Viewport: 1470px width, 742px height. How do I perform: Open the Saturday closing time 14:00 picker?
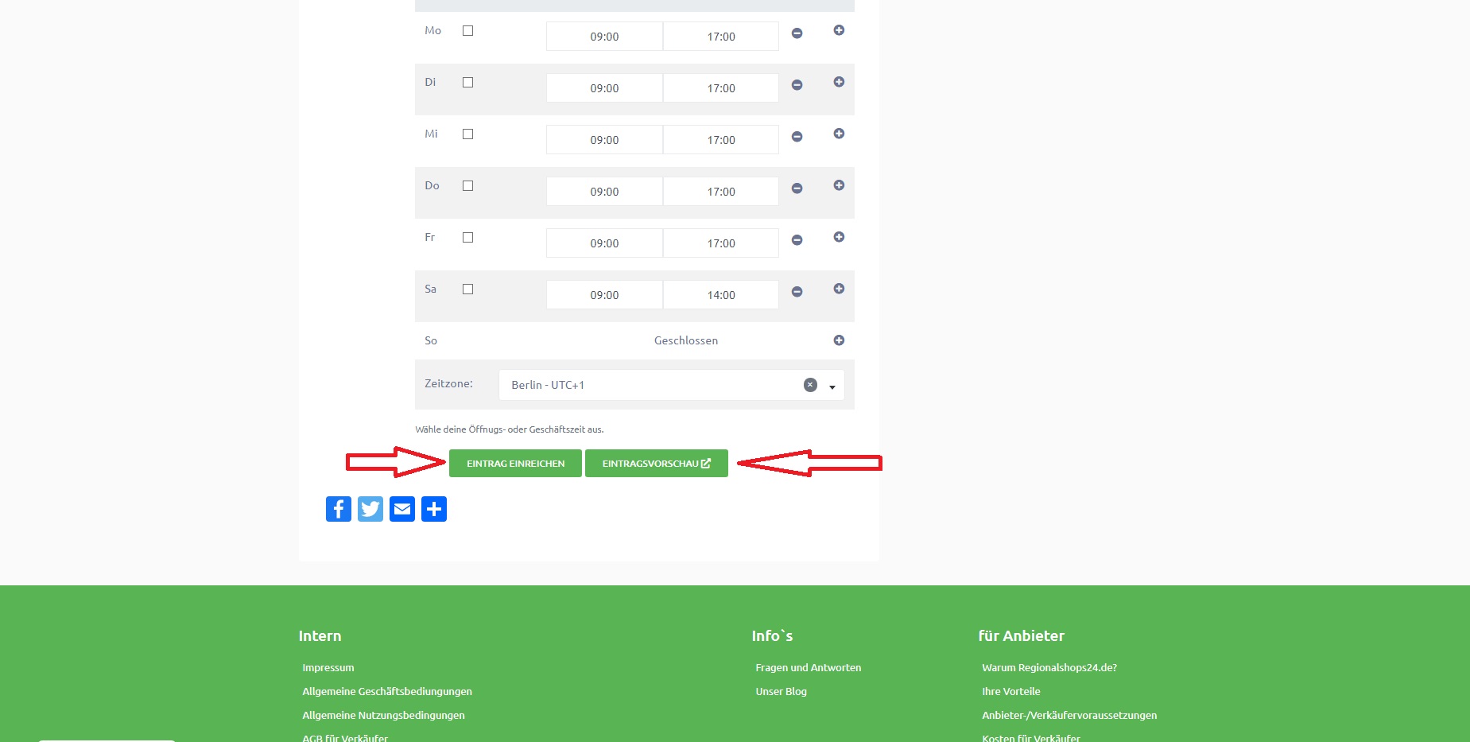tap(721, 295)
